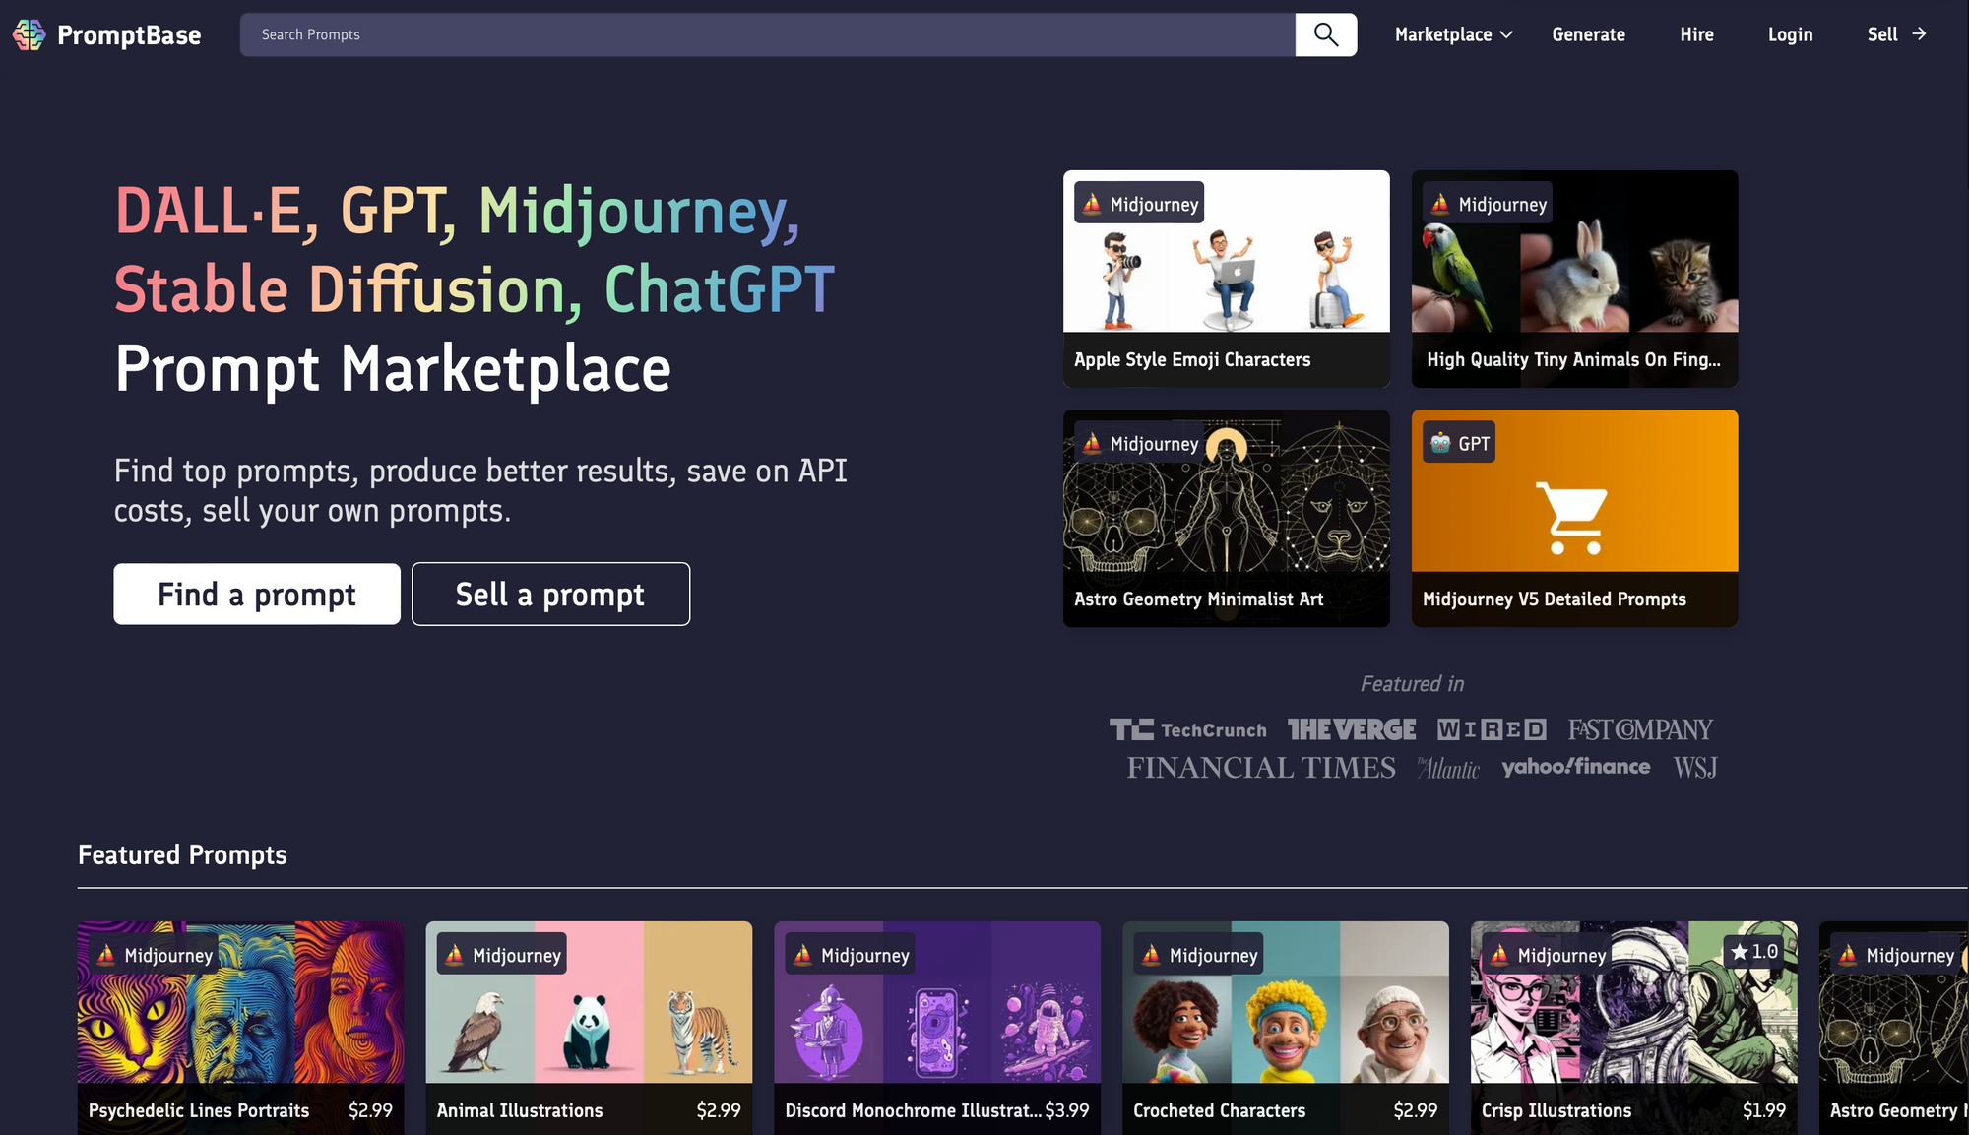Click the search magnifying glass icon
1969x1135 pixels.
click(x=1325, y=33)
